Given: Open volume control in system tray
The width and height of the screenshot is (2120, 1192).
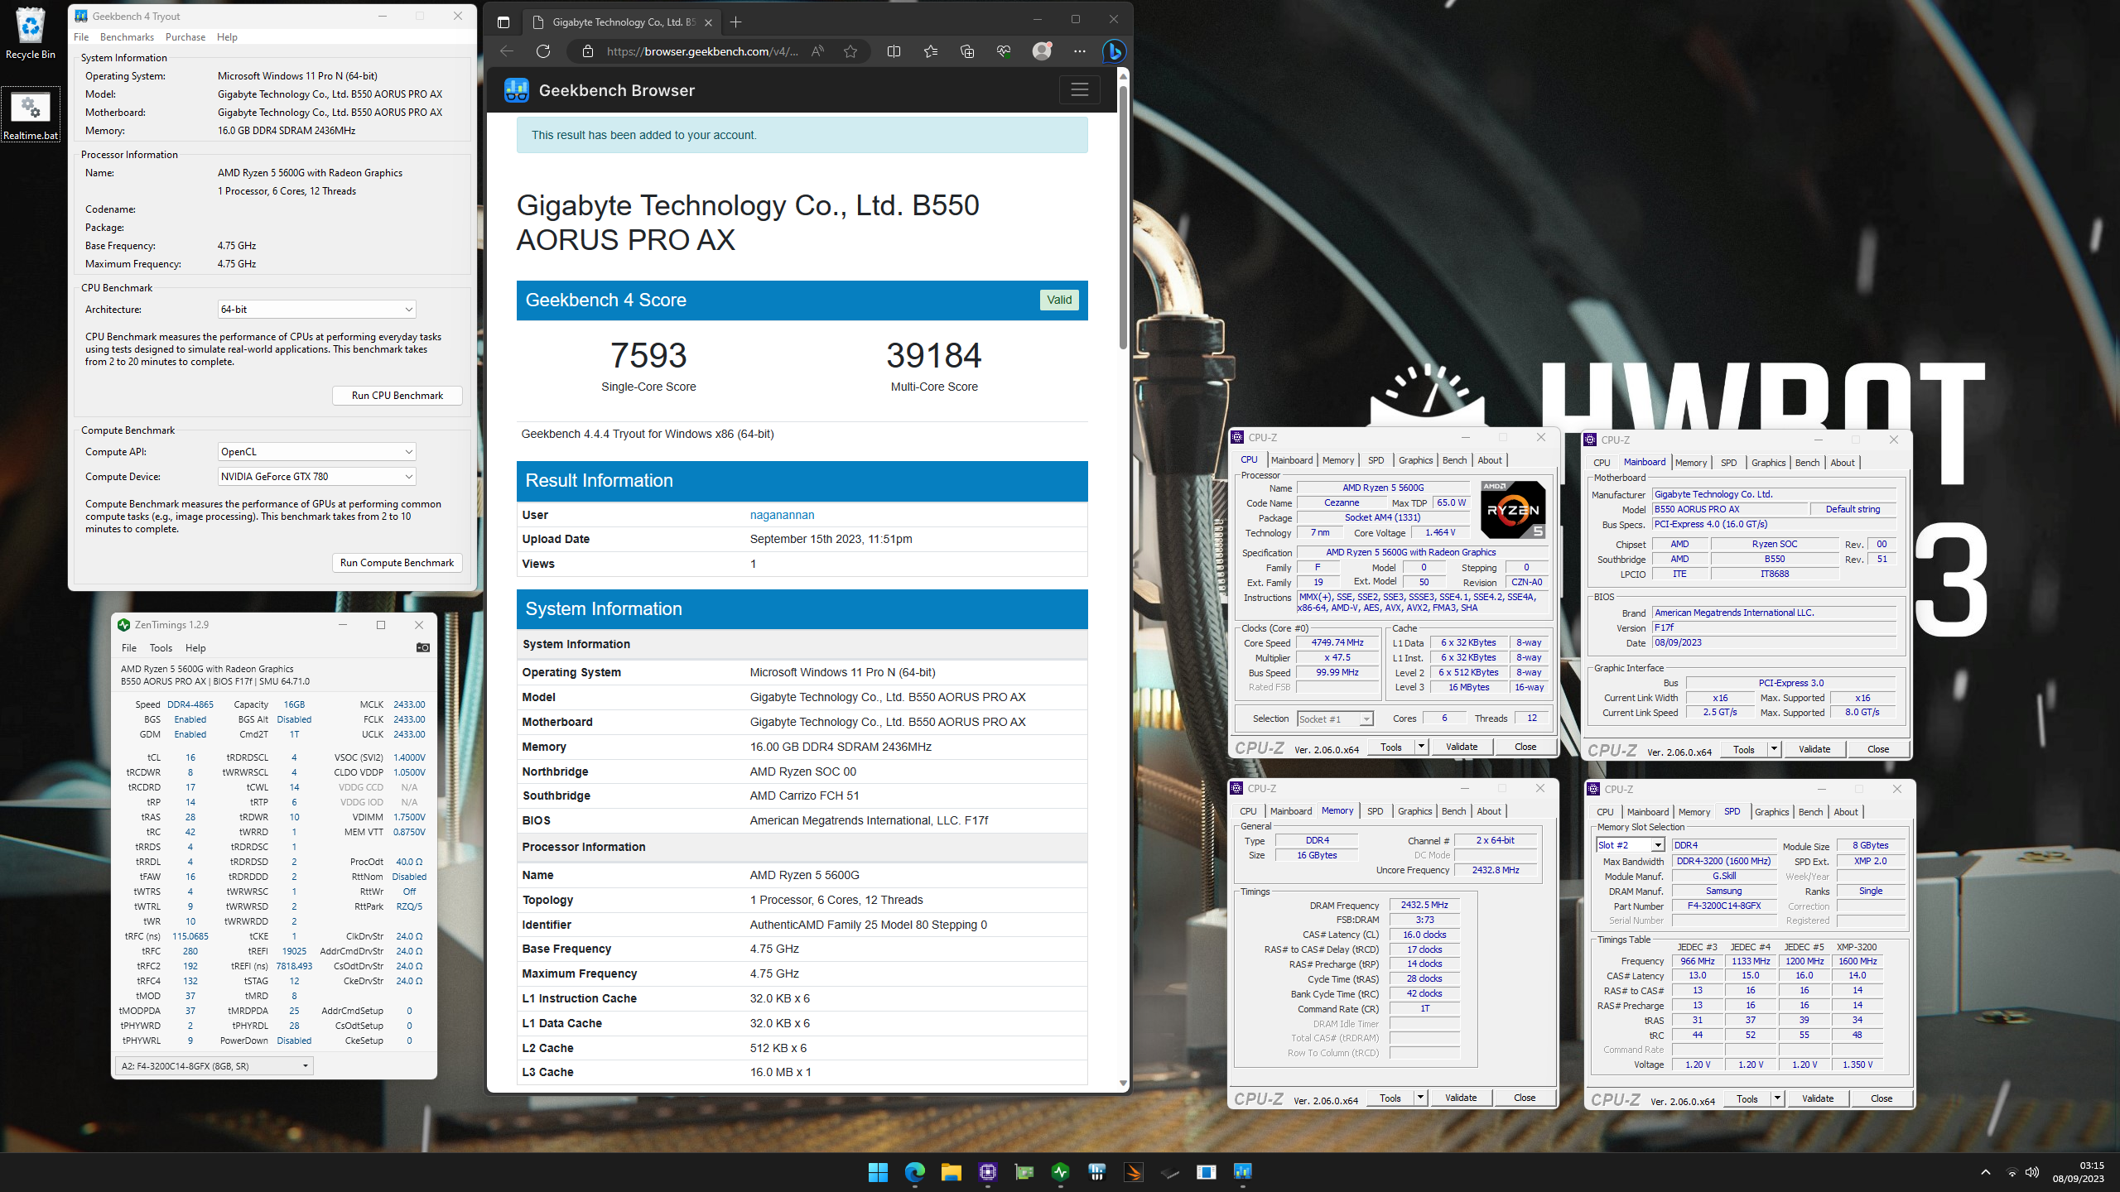Looking at the screenshot, I should (2032, 1171).
